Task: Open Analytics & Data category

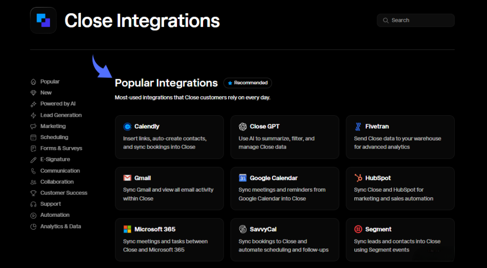Action: click(60, 226)
